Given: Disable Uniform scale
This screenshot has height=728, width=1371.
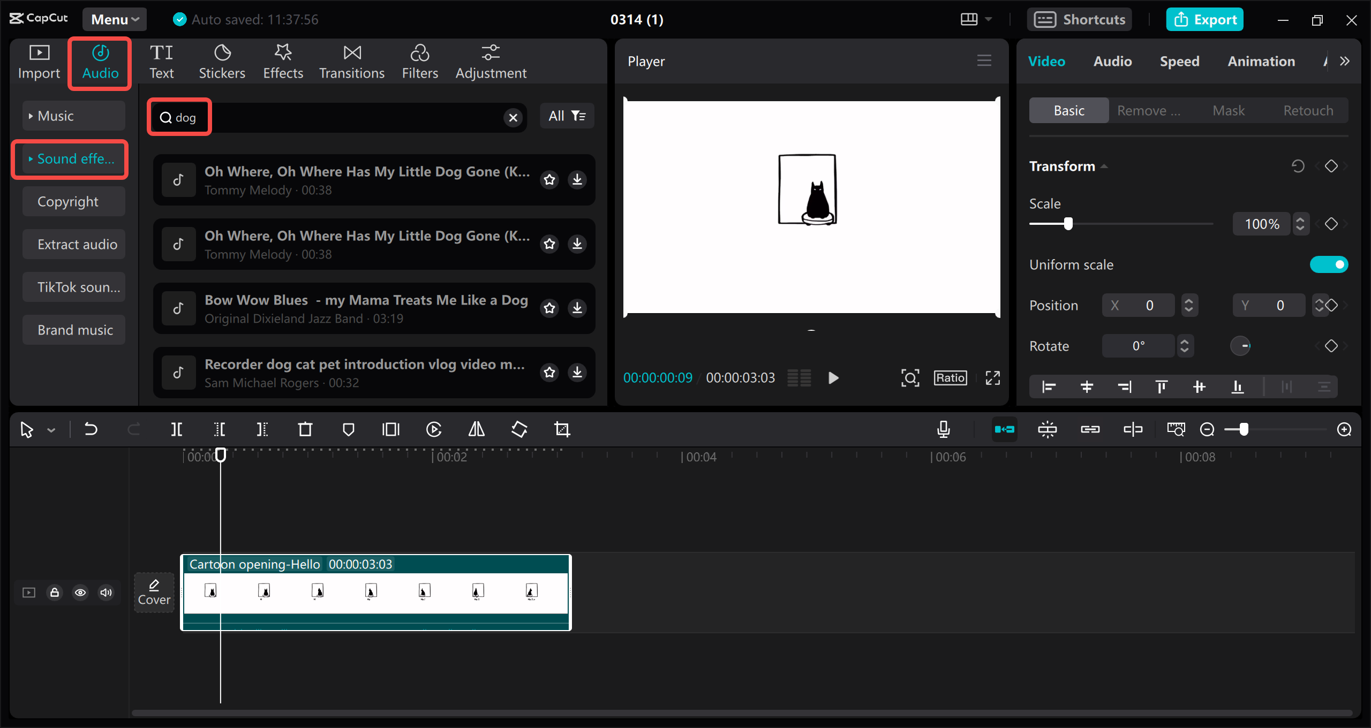Looking at the screenshot, I should point(1330,264).
